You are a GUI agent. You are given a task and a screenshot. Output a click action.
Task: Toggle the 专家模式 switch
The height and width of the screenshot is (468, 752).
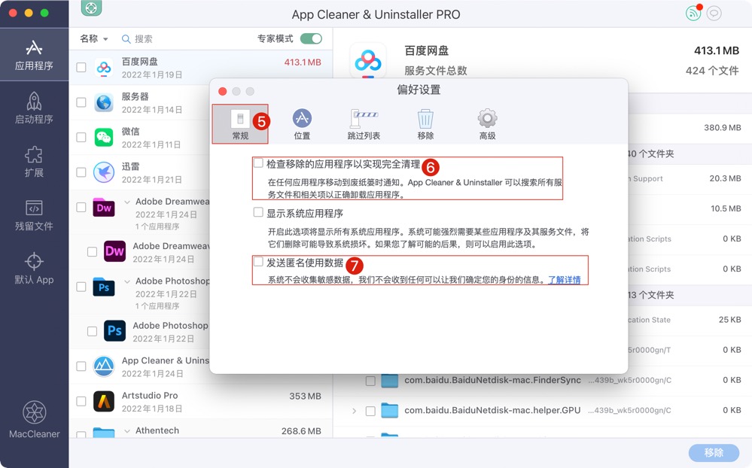coord(311,38)
